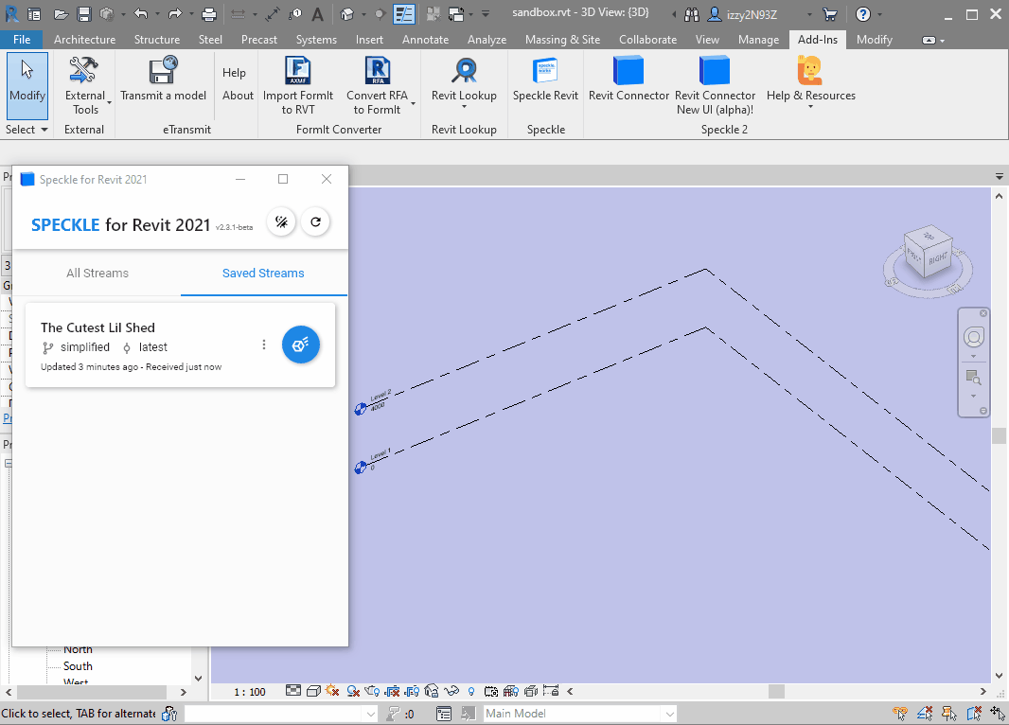Launch the Speckle Revit add-in
This screenshot has width=1009, height=725.
click(x=546, y=79)
